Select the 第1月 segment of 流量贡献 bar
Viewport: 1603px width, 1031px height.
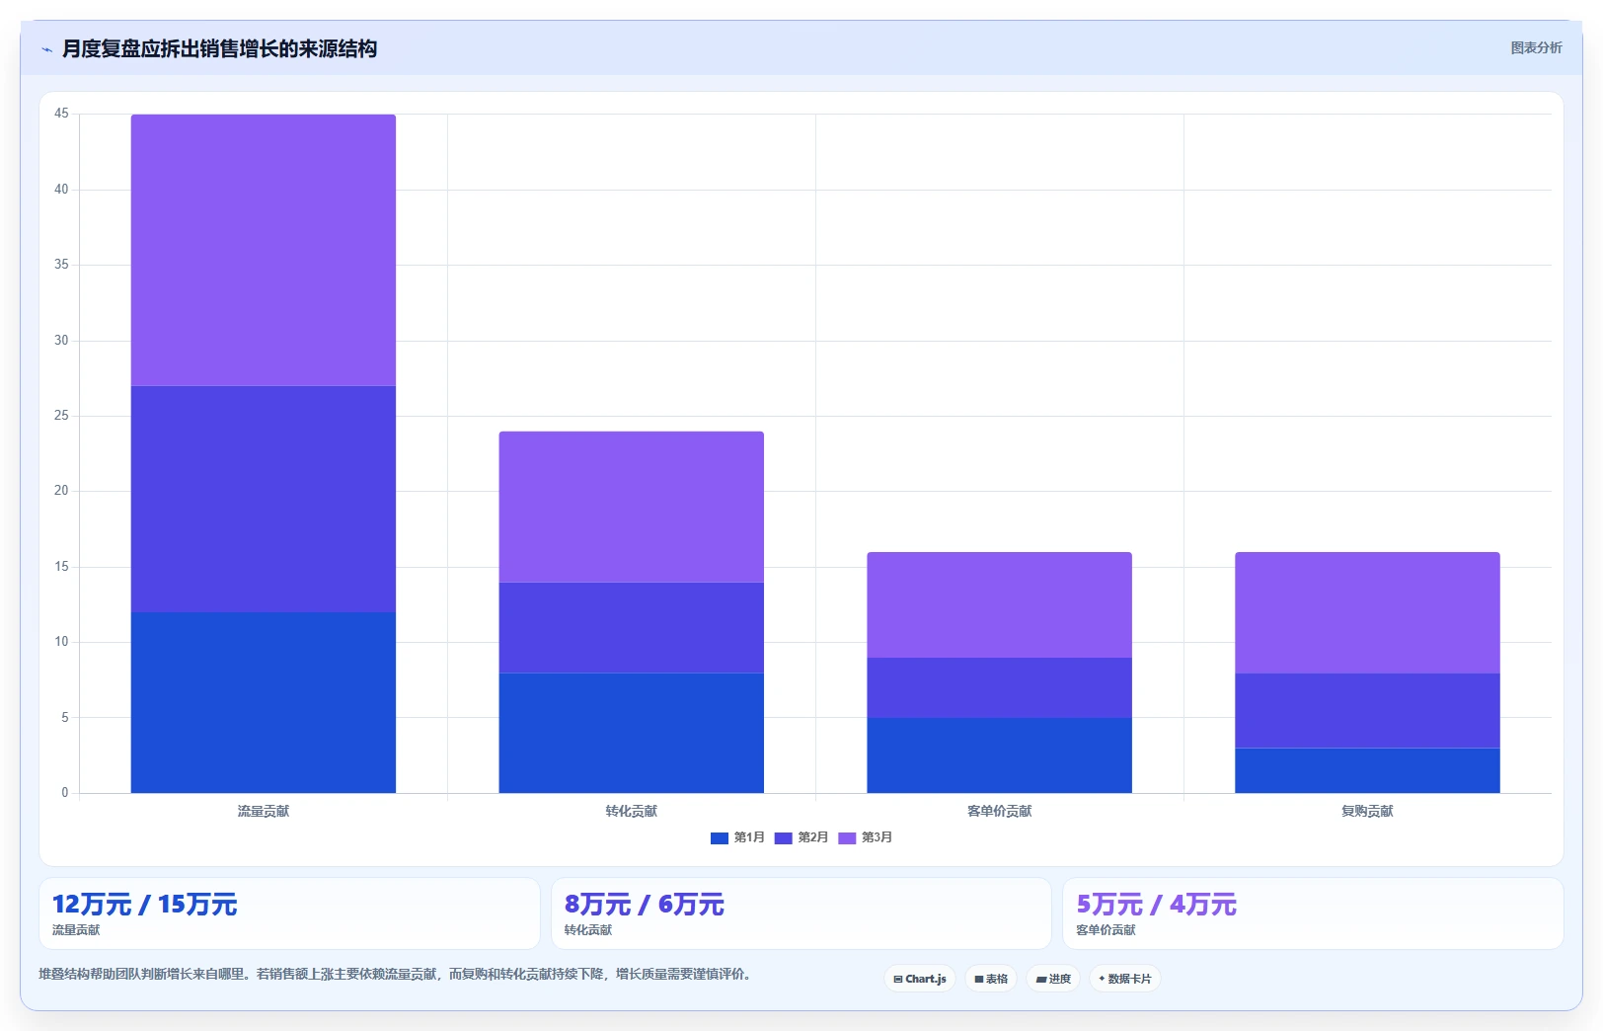[264, 702]
